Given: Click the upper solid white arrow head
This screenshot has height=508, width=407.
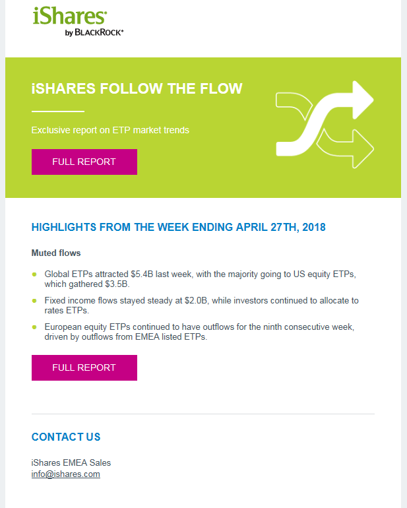Looking at the screenshot, I should pyautogui.click(x=363, y=100).
